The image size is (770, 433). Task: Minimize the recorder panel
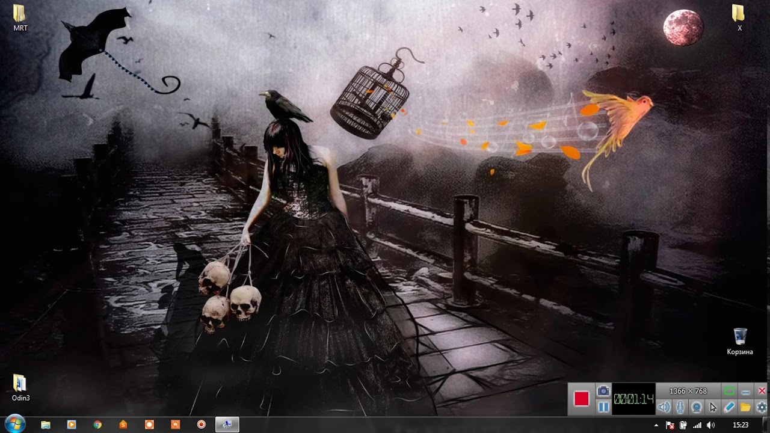pos(746,391)
